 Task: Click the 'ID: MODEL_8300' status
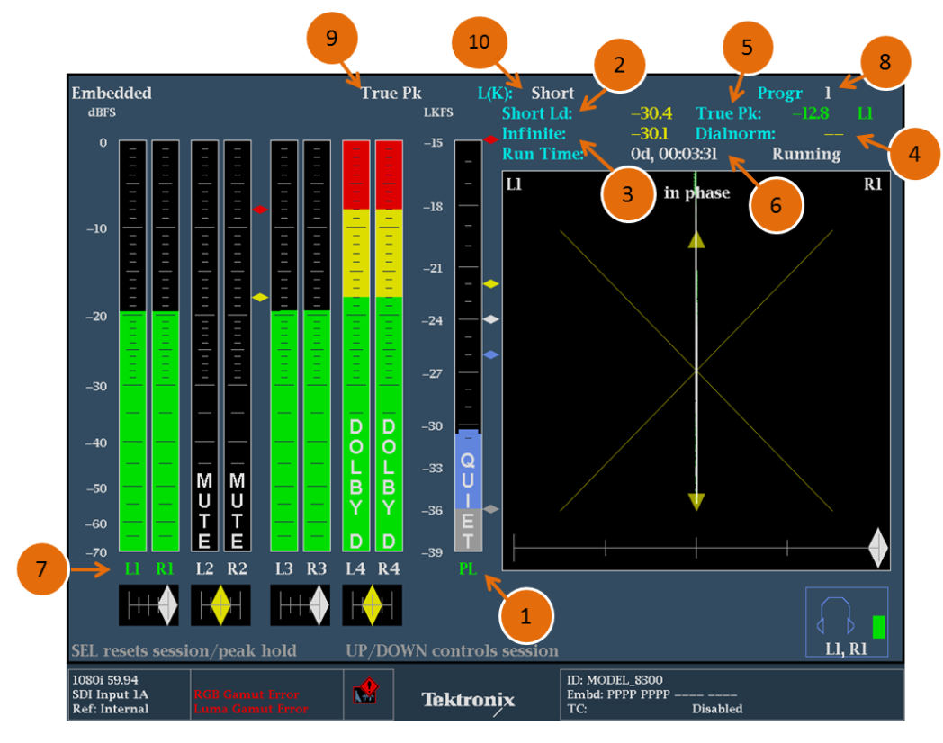[x=615, y=680]
